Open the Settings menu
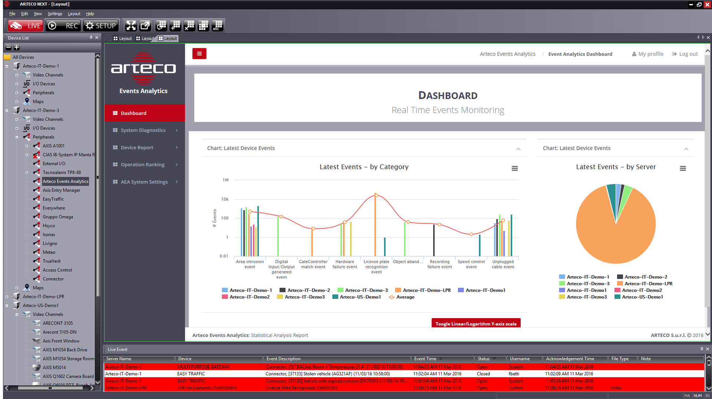 pos(55,14)
